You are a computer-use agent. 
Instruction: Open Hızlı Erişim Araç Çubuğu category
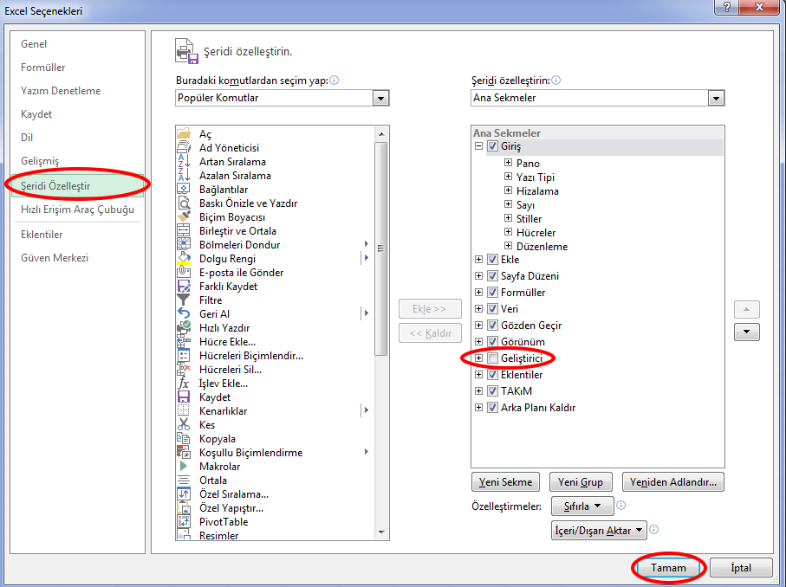[78, 210]
